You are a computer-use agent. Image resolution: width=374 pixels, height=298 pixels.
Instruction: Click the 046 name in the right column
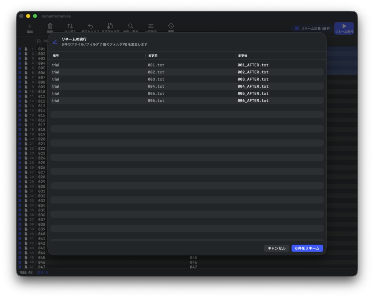point(194,262)
